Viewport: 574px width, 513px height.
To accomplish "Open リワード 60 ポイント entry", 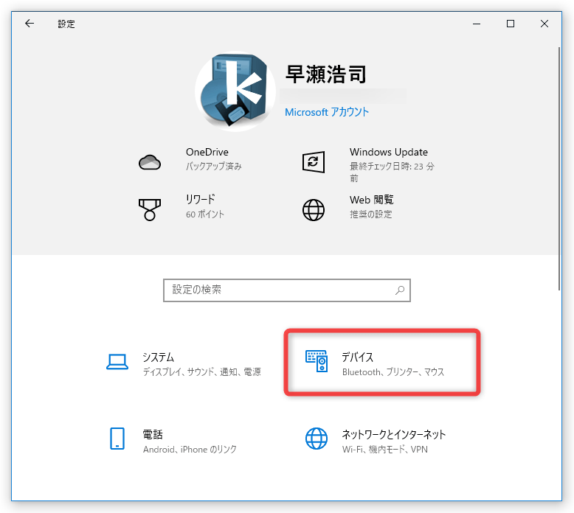I will click(204, 206).
